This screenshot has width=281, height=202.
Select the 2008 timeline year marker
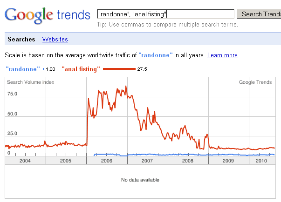click(188, 161)
